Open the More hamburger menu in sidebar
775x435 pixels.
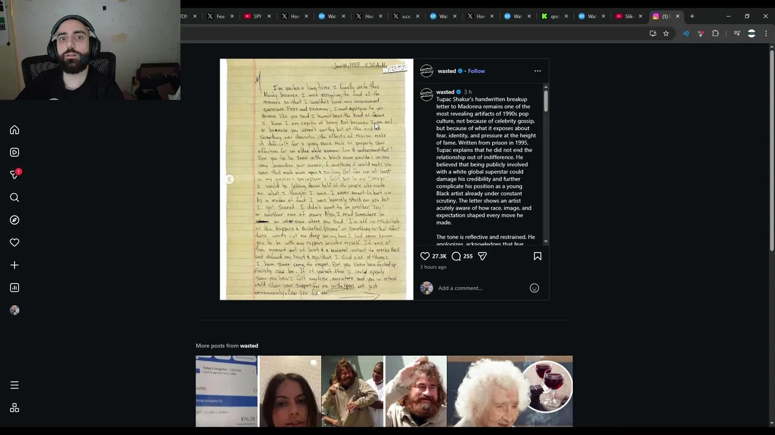pyautogui.click(x=15, y=385)
